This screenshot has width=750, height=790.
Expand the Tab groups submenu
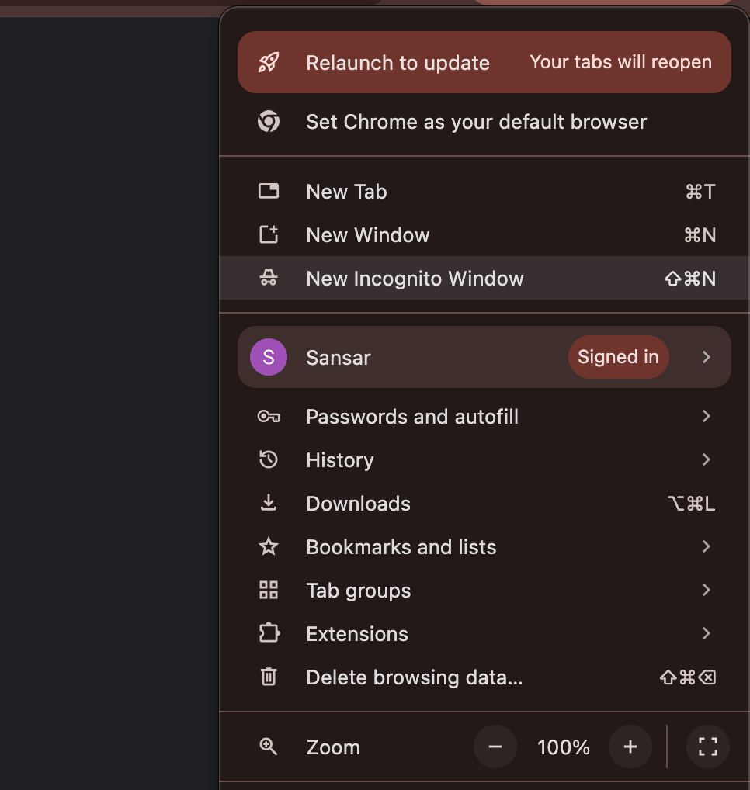pyautogui.click(x=706, y=590)
